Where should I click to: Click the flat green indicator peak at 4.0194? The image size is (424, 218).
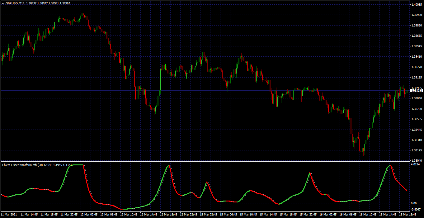pyautogui.click(x=77, y=165)
